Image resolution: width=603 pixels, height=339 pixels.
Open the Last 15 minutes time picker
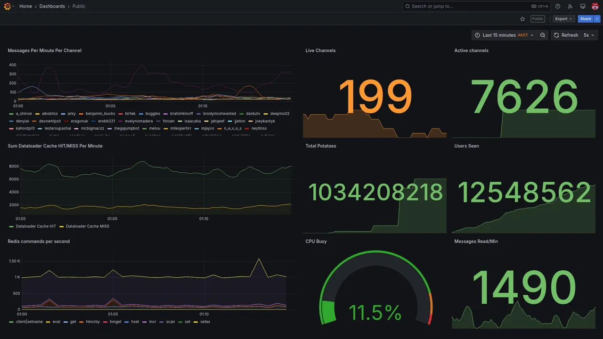504,35
